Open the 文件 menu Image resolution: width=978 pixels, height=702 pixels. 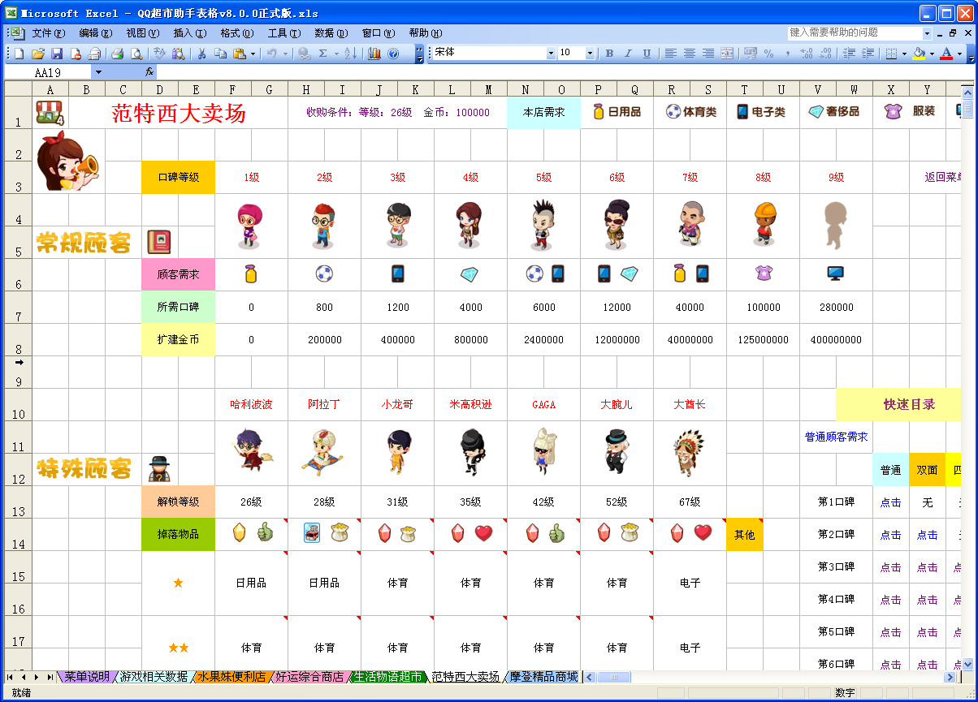coord(48,33)
